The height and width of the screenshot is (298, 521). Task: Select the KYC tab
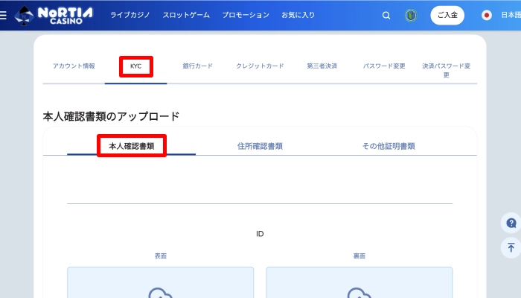click(135, 66)
